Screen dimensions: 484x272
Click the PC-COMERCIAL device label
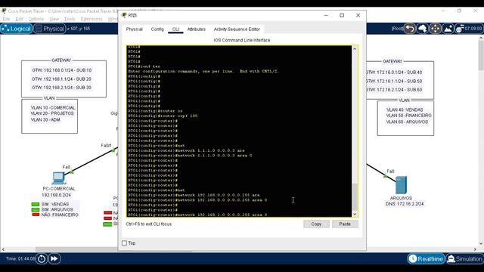pyautogui.click(x=59, y=189)
